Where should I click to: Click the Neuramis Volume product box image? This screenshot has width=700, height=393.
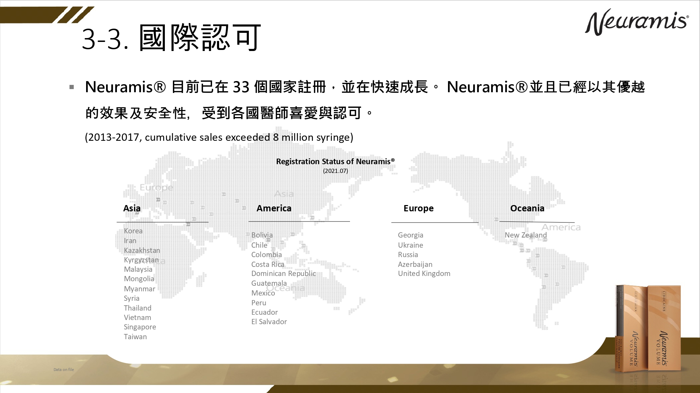(x=648, y=328)
